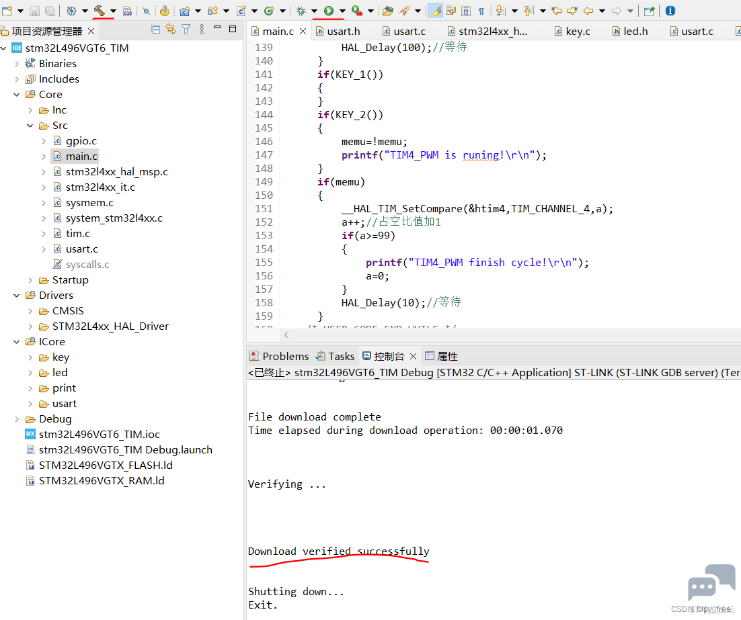The width and height of the screenshot is (741, 620).
Task: Collapse the ICore folder
Action: coord(17,341)
